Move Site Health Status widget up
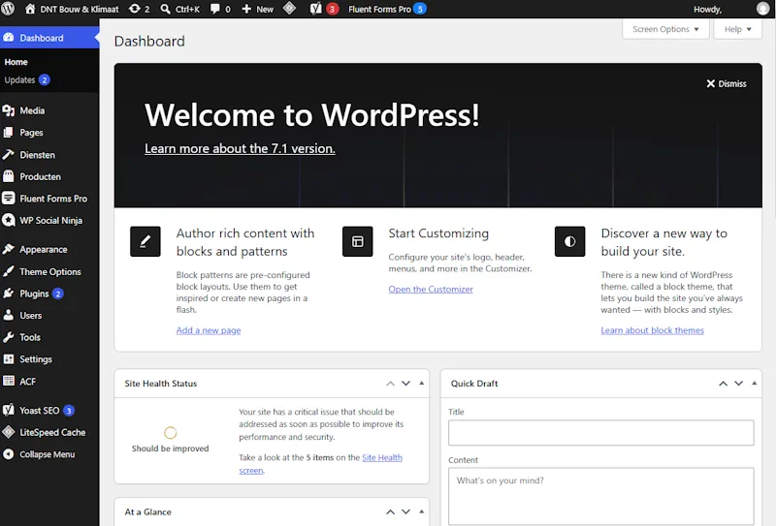This screenshot has width=776, height=526. (391, 384)
